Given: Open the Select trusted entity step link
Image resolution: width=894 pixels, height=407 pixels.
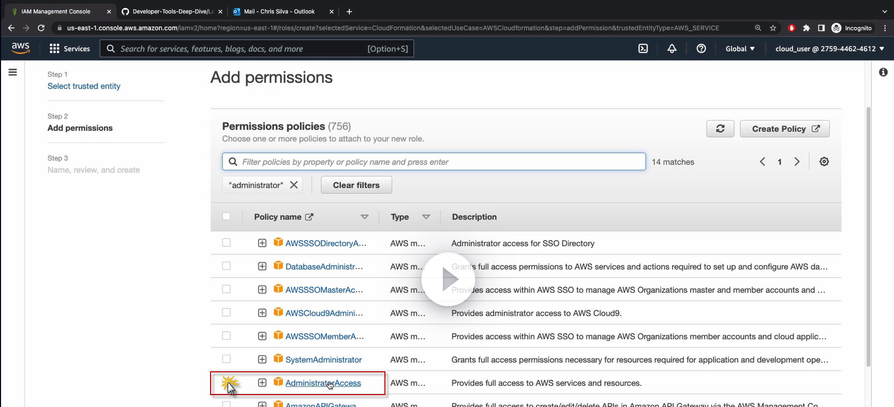Looking at the screenshot, I should (x=84, y=86).
